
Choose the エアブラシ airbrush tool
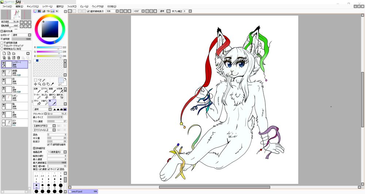(x=45, y=90)
